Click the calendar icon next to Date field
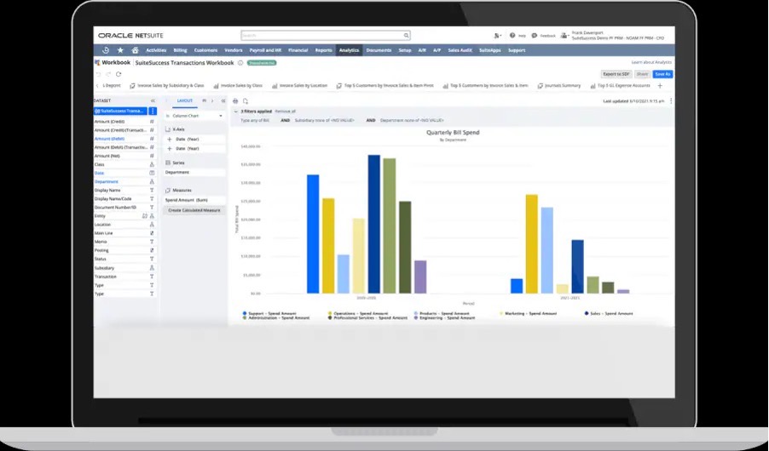 tap(152, 173)
